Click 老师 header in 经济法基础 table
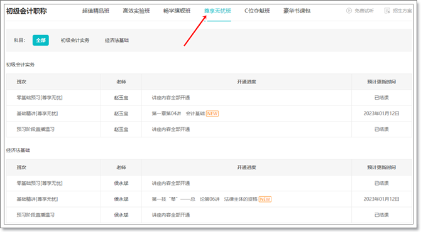 tap(121, 167)
